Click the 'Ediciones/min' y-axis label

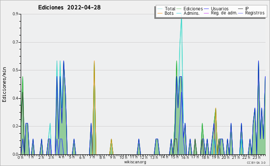point(4,84)
